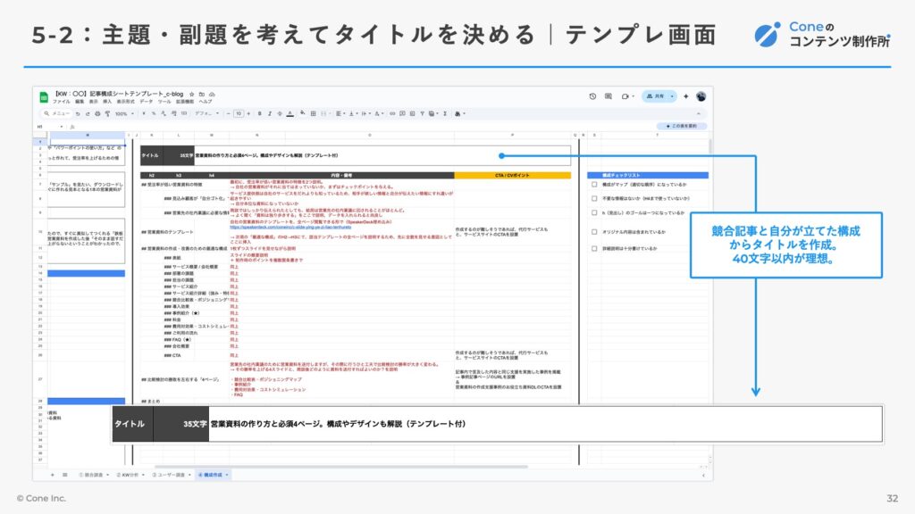Open the input tools あ dropdown
The height and width of the screenshot is (514, 915).
[460, 113]
